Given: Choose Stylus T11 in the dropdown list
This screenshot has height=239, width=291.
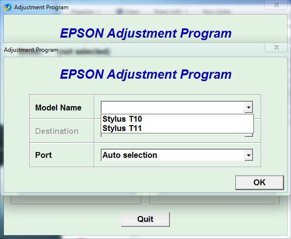Looking at the screenshot, I should tap(177, 128).
